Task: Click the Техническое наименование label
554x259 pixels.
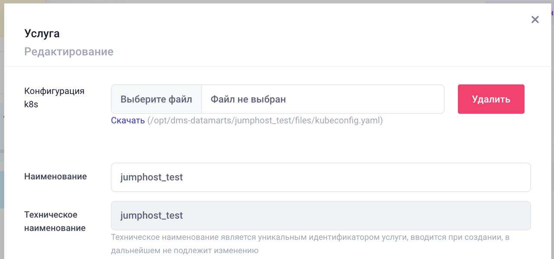Action: 55,221
